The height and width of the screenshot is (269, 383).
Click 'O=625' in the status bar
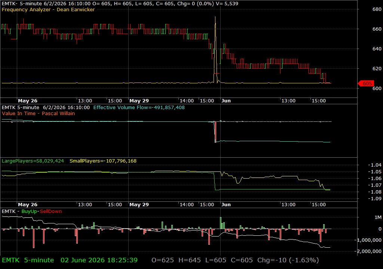pos(163,260)
